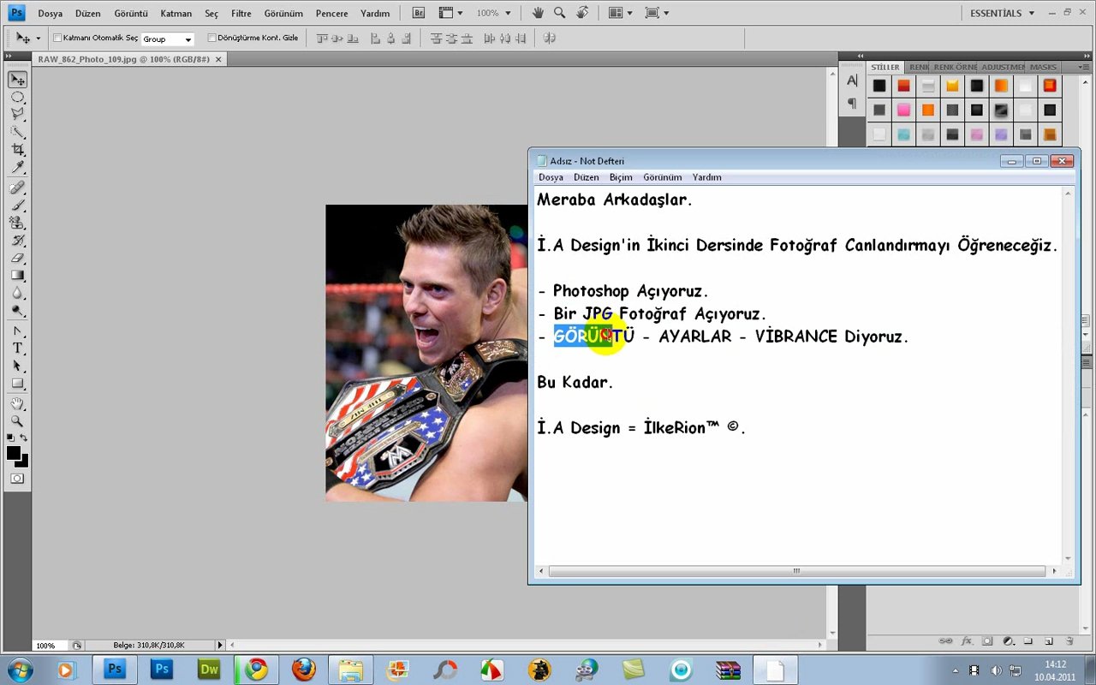Open the status bar info arrow
Screen dimensions: 1096x685
point(220,645)
